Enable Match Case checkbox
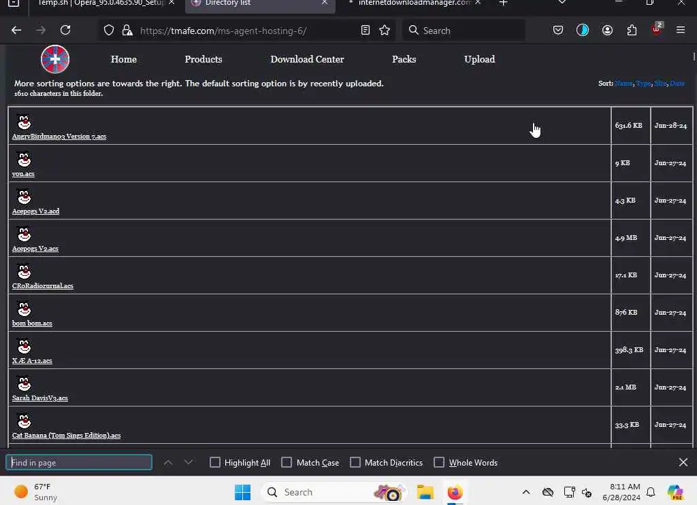Image resolution: width=697 pixels, height=505 pixels. coord(287,462)
